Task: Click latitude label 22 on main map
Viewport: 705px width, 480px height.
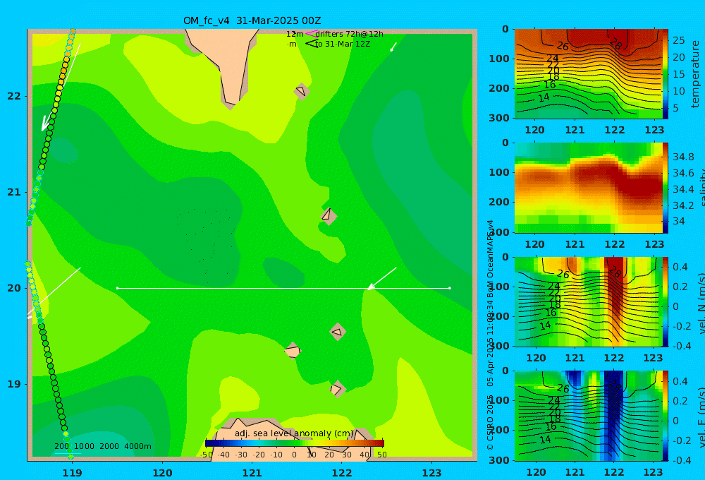Action: pyautogui.click(x=14, y=97)
